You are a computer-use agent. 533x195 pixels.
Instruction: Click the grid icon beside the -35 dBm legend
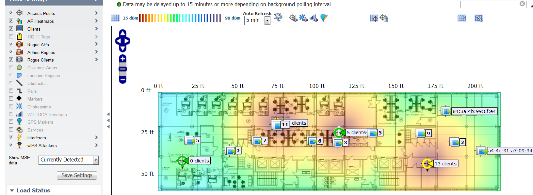tap(115, 18)
